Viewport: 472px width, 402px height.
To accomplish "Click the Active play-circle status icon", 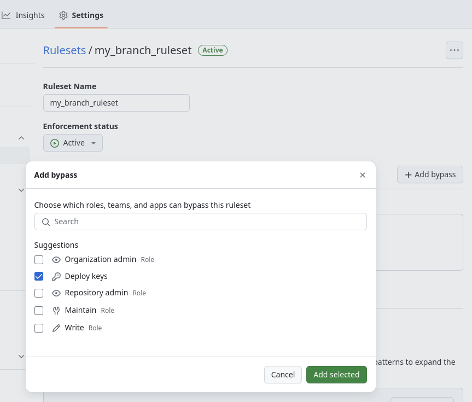I will click(55, 143).
